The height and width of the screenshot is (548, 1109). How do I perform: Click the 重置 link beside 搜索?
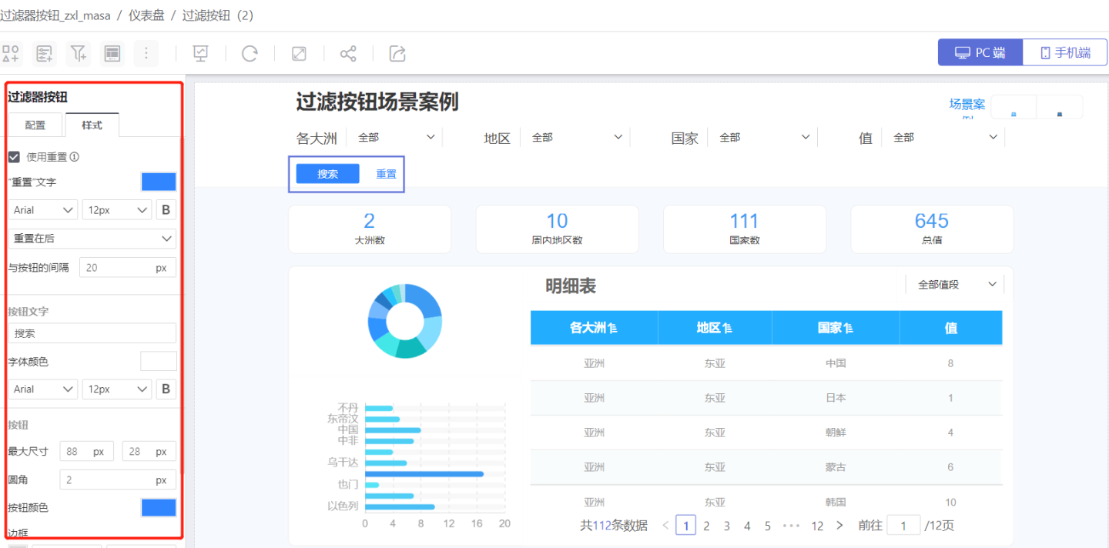(x=386, y=174)
